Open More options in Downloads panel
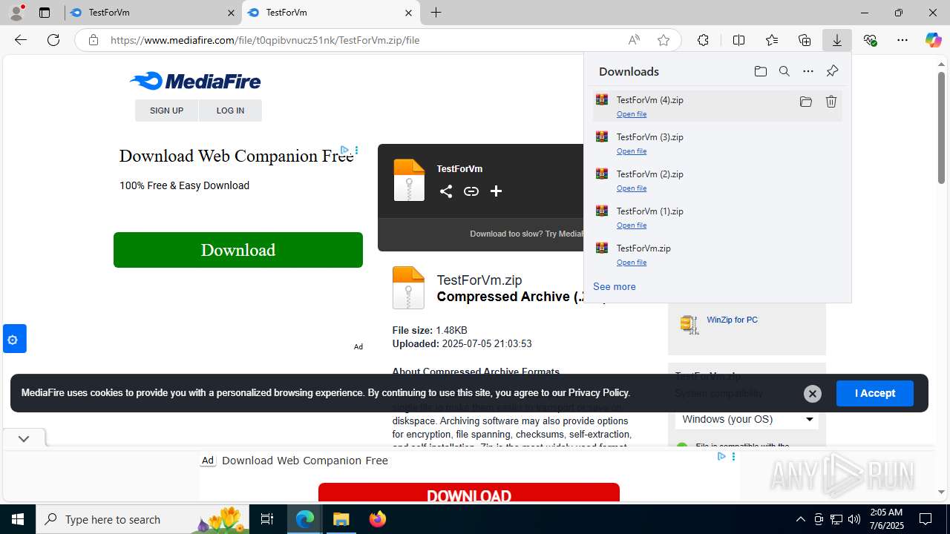Screen dimensions: 950x534 808,71
